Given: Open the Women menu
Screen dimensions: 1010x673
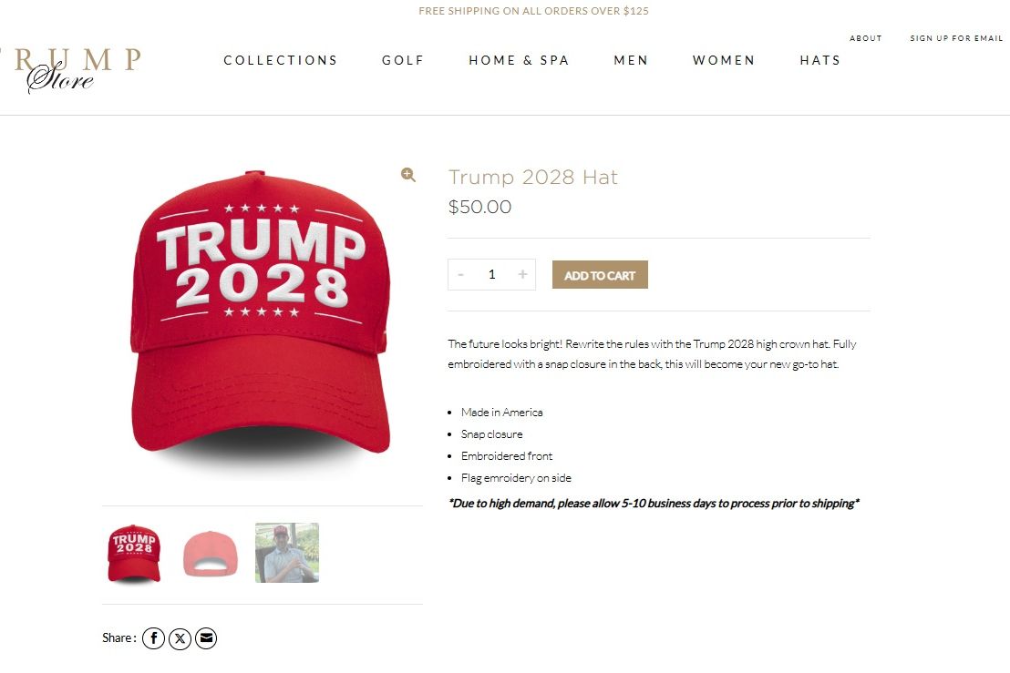Looking at the screenshot, I should (x=724, y=60).
